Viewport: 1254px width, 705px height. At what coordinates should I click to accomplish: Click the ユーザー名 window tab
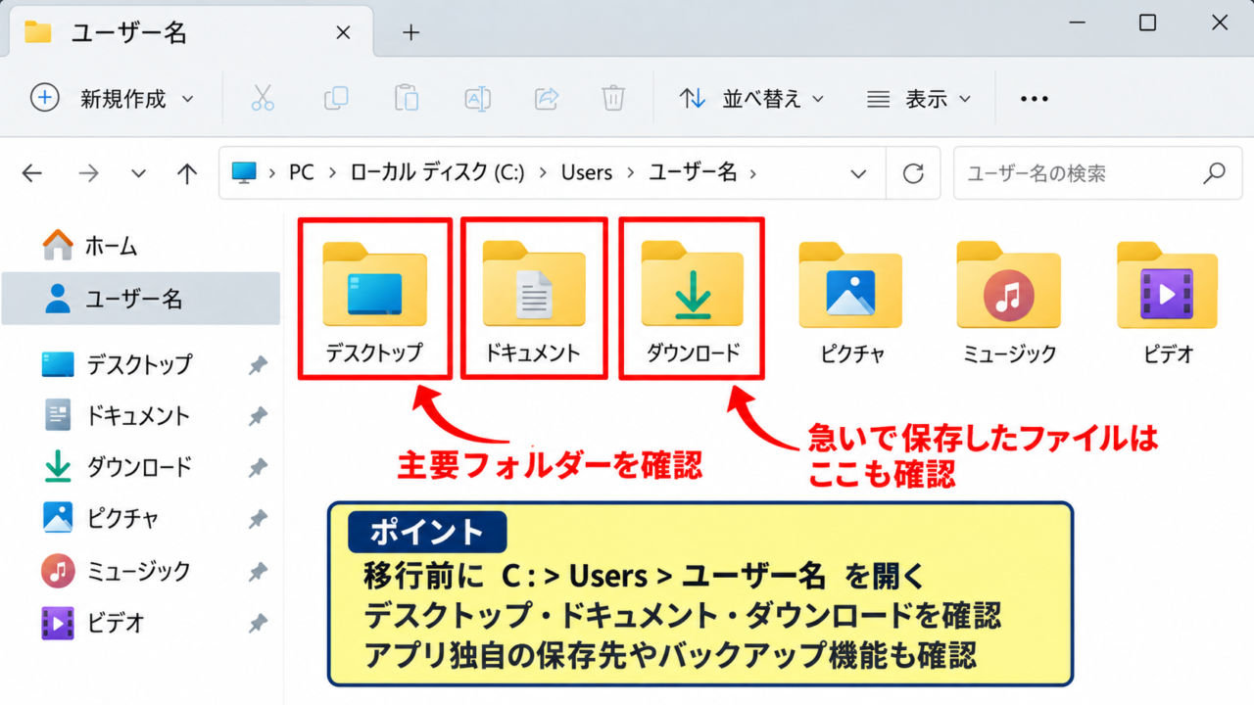[x=189, y=32]
